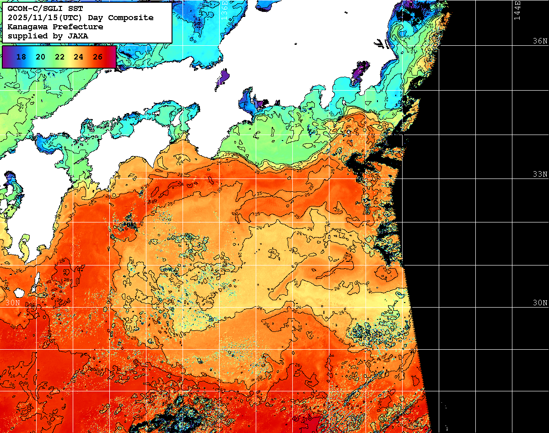Click the Kanagawa Prefecture text in the title box
Image resolution: width=549 pixels, height=433 pixels.
click(x=55, y=27)
